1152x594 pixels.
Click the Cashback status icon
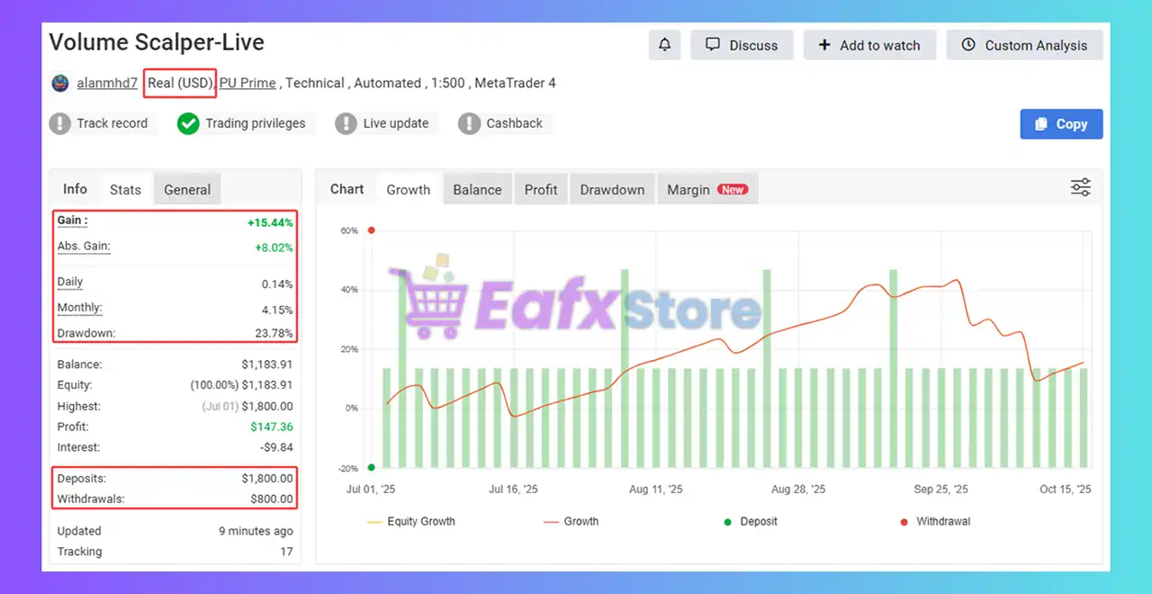point(469,123)
